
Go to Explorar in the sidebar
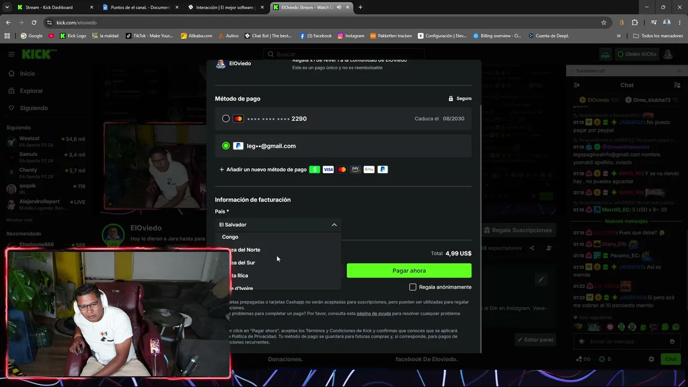(x=31, y=91)
